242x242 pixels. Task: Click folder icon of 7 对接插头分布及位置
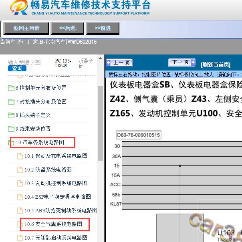pyautogui.click(x=11, y=102)
